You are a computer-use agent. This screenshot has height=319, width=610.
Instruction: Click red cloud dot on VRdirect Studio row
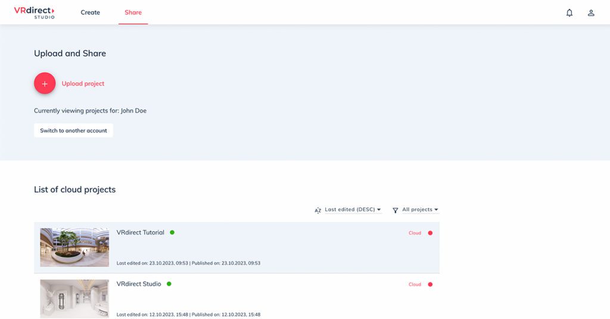[430, 284]
